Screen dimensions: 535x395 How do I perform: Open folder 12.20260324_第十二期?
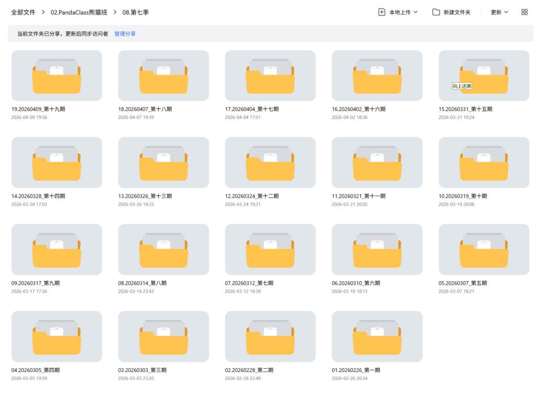point(270,162)
